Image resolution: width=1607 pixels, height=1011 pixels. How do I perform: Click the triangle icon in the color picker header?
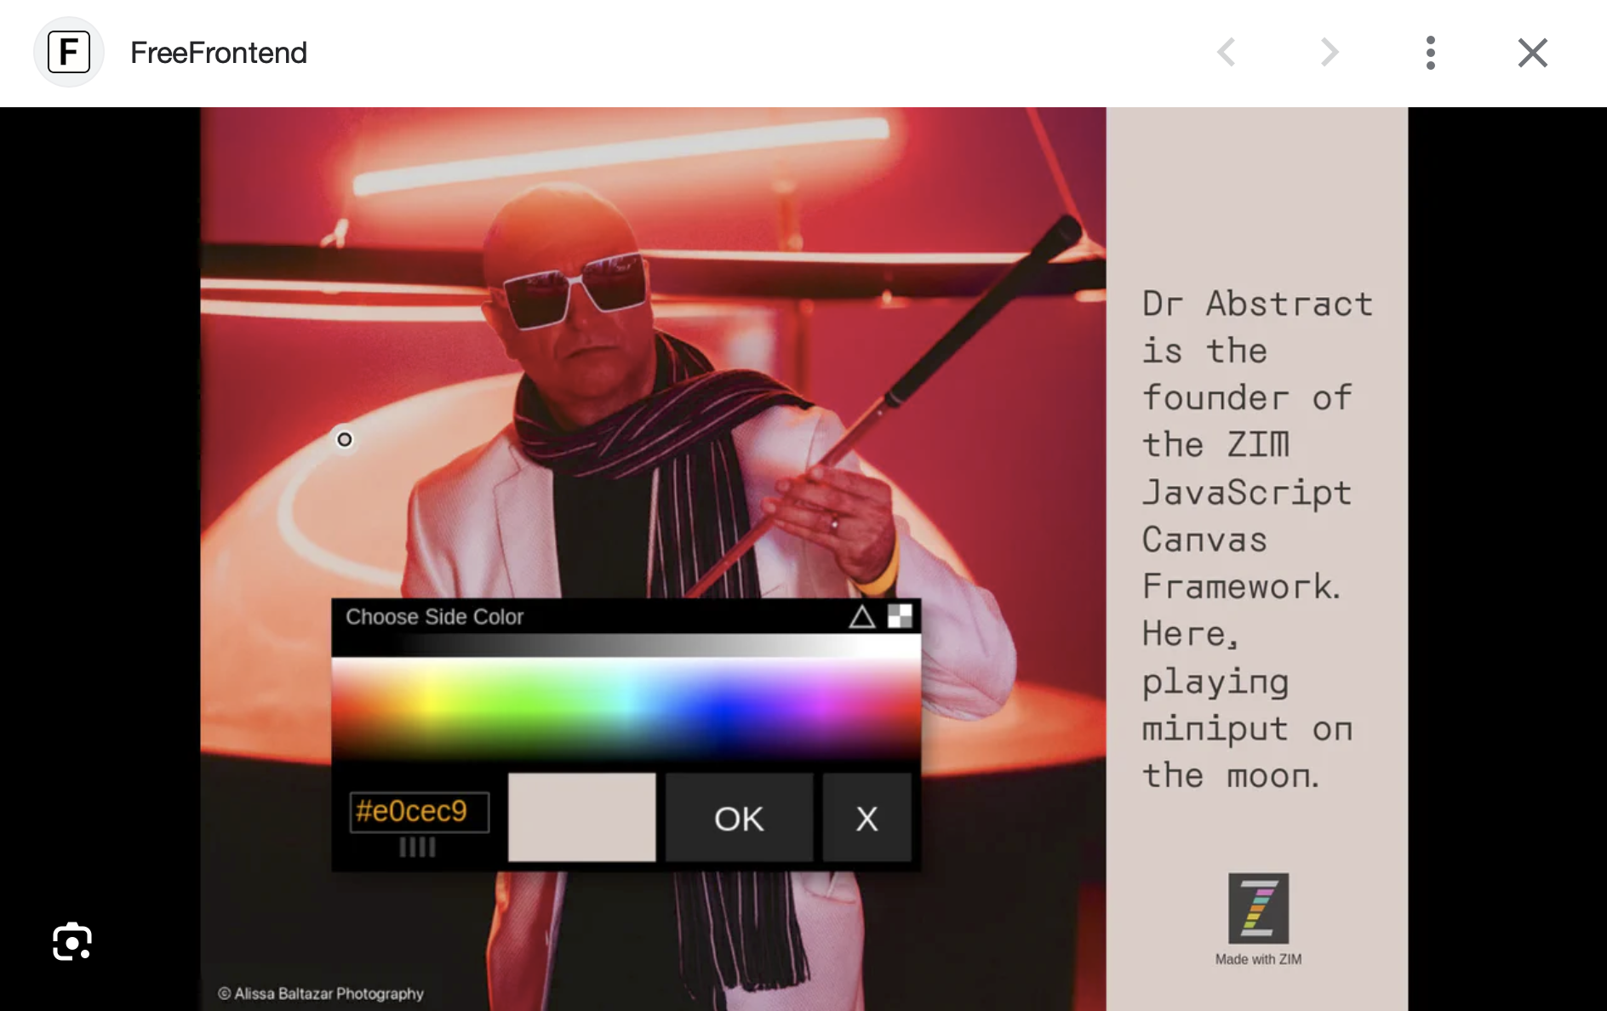(x=861, y=617)
